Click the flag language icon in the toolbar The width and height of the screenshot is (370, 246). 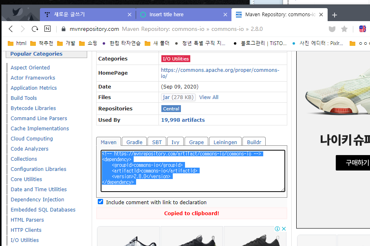(x=362, y=29)
